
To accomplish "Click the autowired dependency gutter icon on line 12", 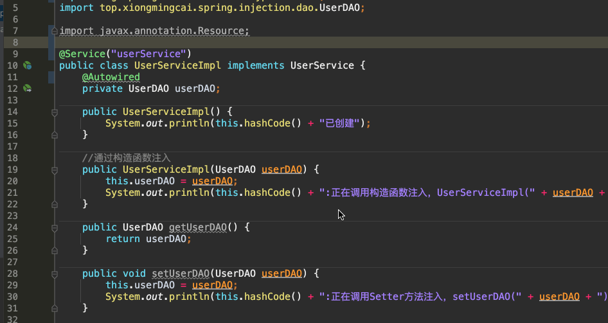I will point(27,89).
